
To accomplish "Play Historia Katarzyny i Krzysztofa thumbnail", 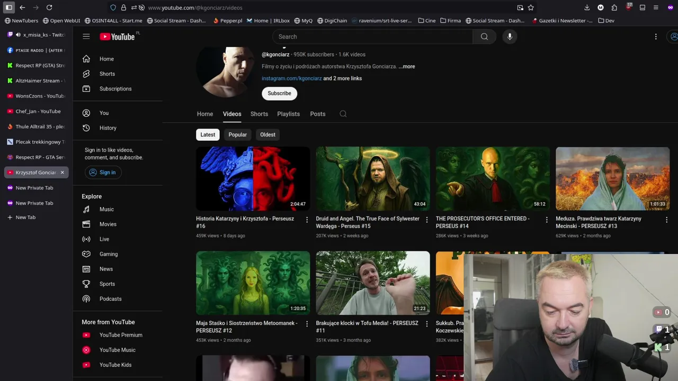I will pyautogui.click(x=253, y=179).
